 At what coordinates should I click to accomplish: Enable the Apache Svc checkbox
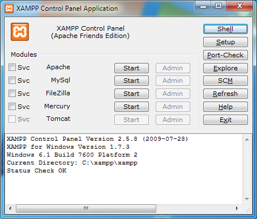click(12, 68)
